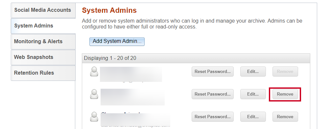Reset password for the second admin
This screenshot has height=129, width=330.
pyautogui.click(x=213, y=94)
